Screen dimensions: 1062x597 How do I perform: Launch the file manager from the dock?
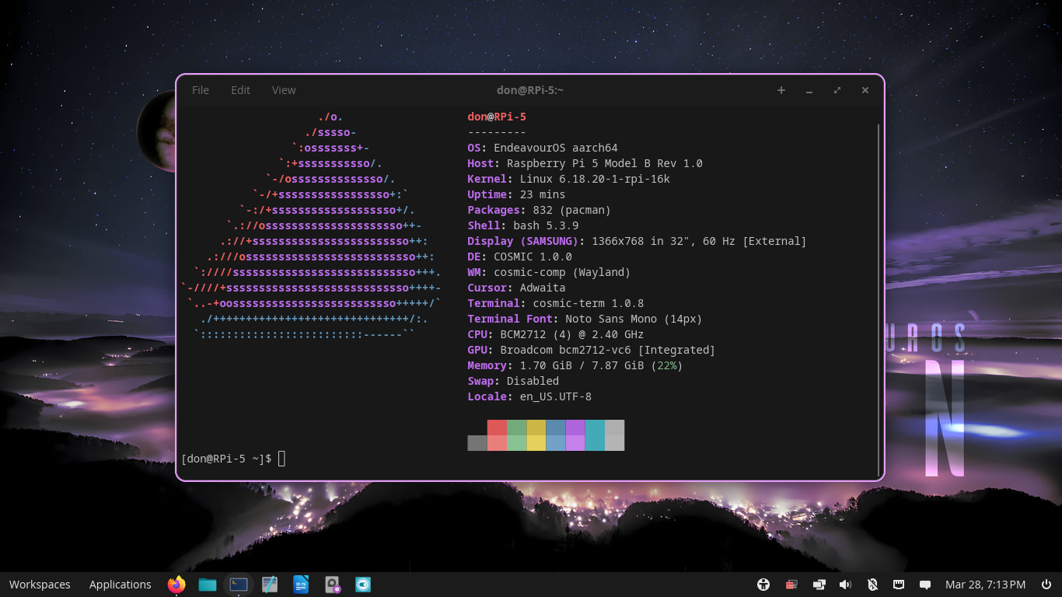[208, 585]
